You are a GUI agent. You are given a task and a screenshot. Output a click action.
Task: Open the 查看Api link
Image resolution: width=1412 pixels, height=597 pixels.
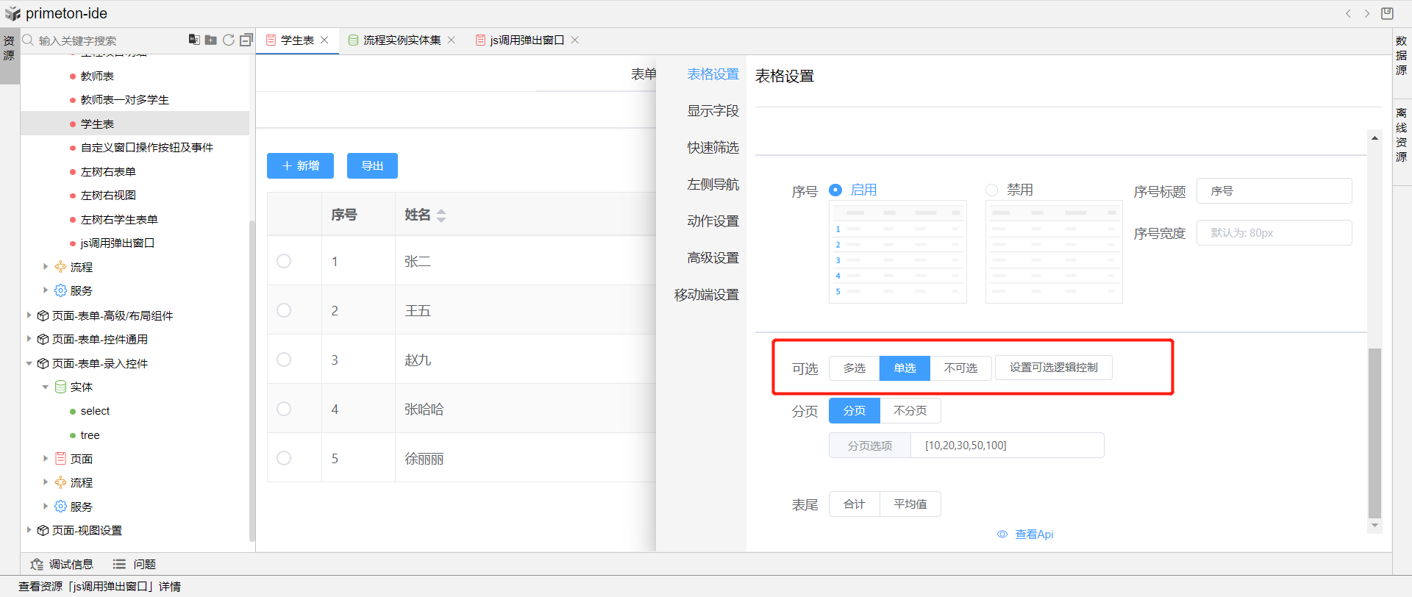click(x=1033, y=535)
